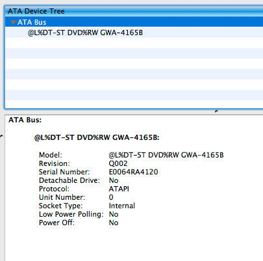Click the Model value '@L%DT-ST DVD%RW GWA-4165B'
The width and height of the screenshot is (263, 261).
pyautogui.click(x=166, y=155)
